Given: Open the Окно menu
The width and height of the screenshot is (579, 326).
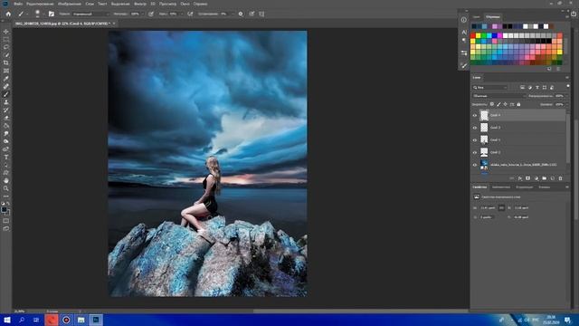Looking at the screenshot, I should coord(185,4).
